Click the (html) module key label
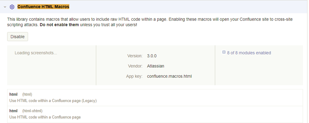This screenshot has height=123, width=309. [x=27, y=94]
